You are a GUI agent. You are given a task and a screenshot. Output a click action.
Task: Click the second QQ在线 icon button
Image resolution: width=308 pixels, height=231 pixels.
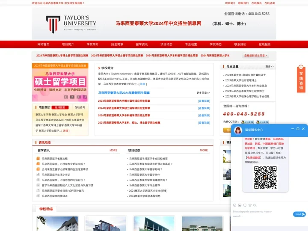(262, 122)
